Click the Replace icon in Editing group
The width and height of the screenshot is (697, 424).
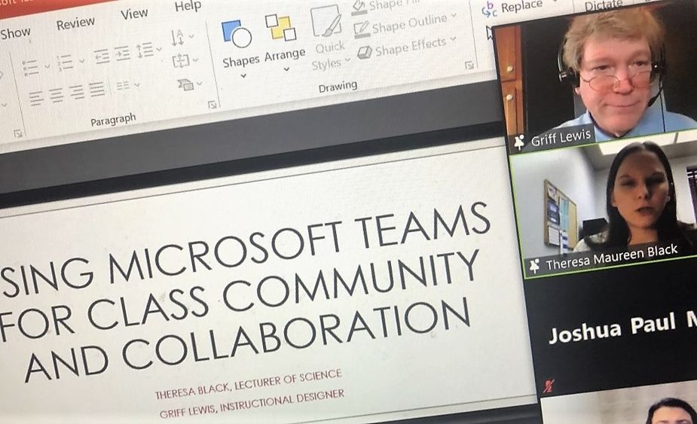click(x=490, y=11)
